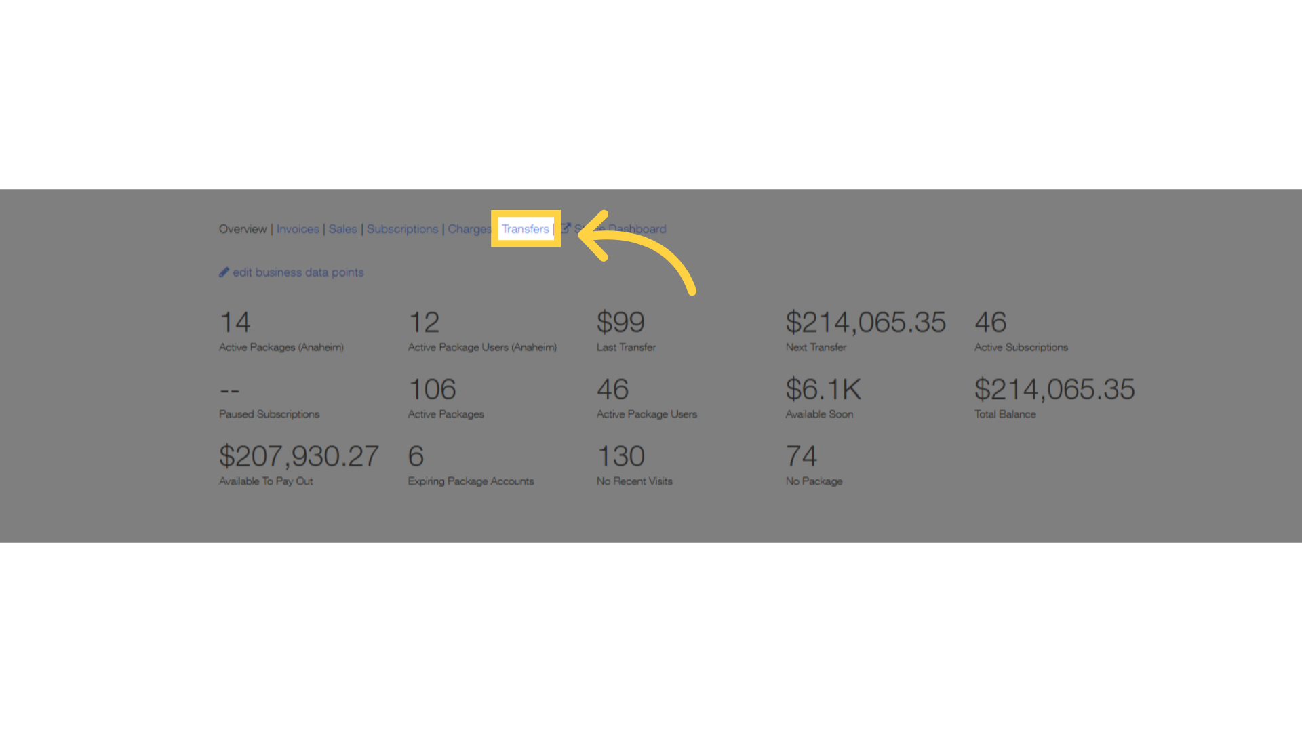Screen dimensions: 1302x732
Task: Click the Total Balance label
Action: click(1005, 414)
